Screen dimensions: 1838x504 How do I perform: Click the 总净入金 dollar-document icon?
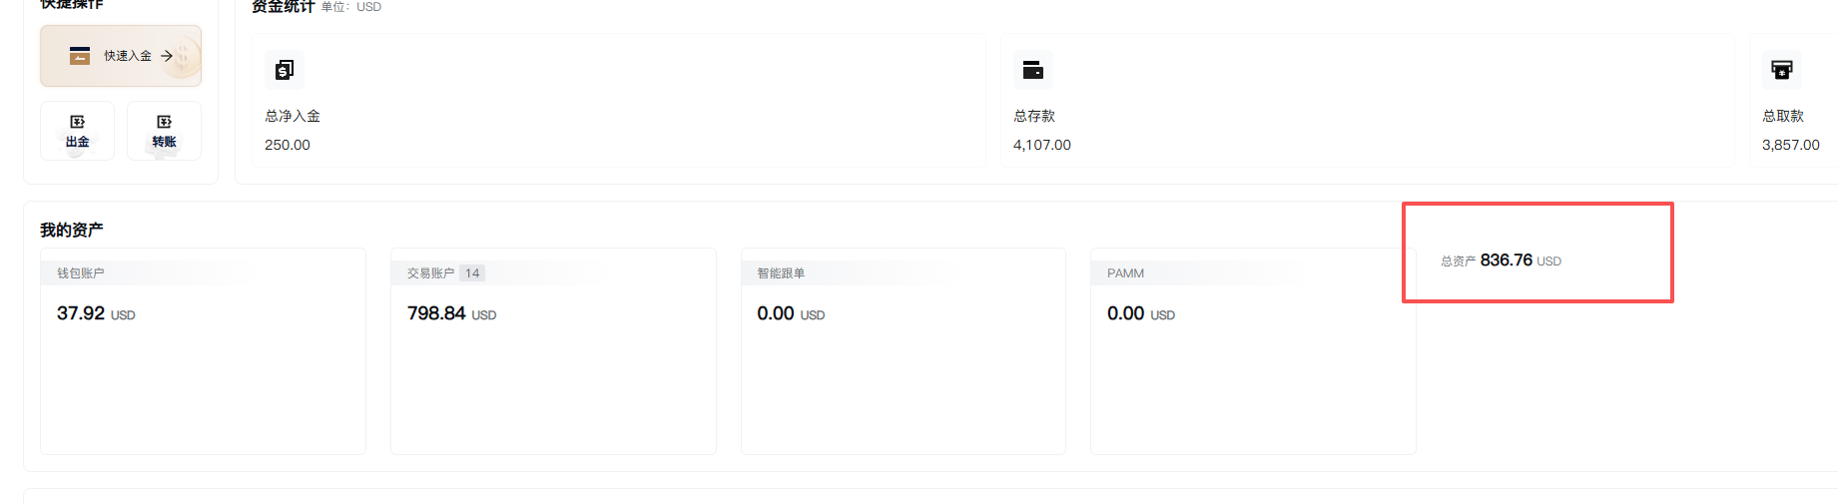285,70
